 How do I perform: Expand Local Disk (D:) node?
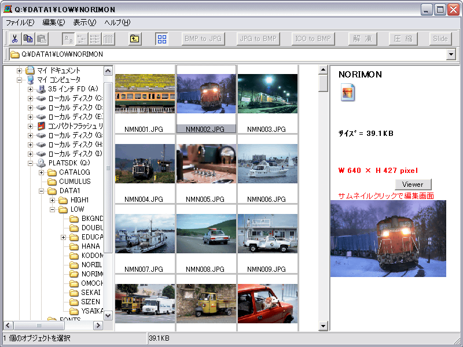click(30, 108)
